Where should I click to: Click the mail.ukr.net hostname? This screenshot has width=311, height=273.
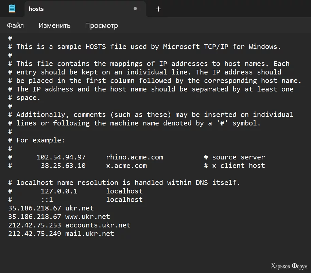[x=89, y=234]
